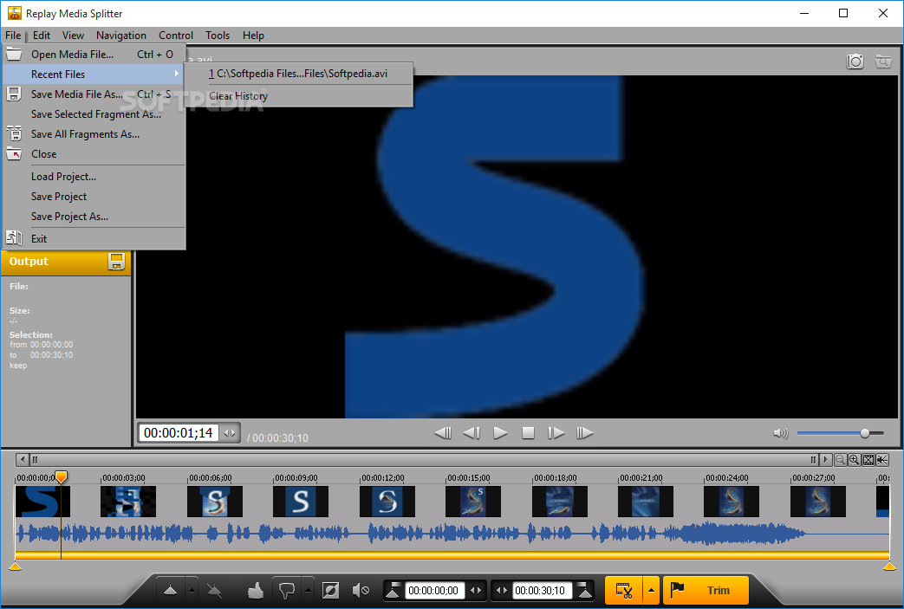The height and width of the screenshot is (609, 904).
Task: Expand the add marker dropdown arrow
Action: [x=192, y=591]
